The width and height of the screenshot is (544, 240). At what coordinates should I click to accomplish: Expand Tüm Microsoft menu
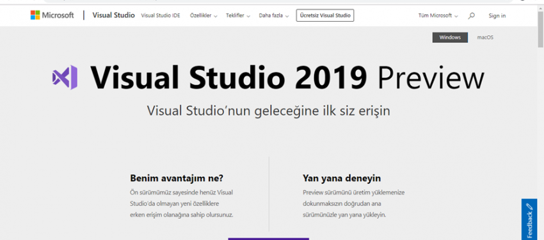(x=438, y=15)
